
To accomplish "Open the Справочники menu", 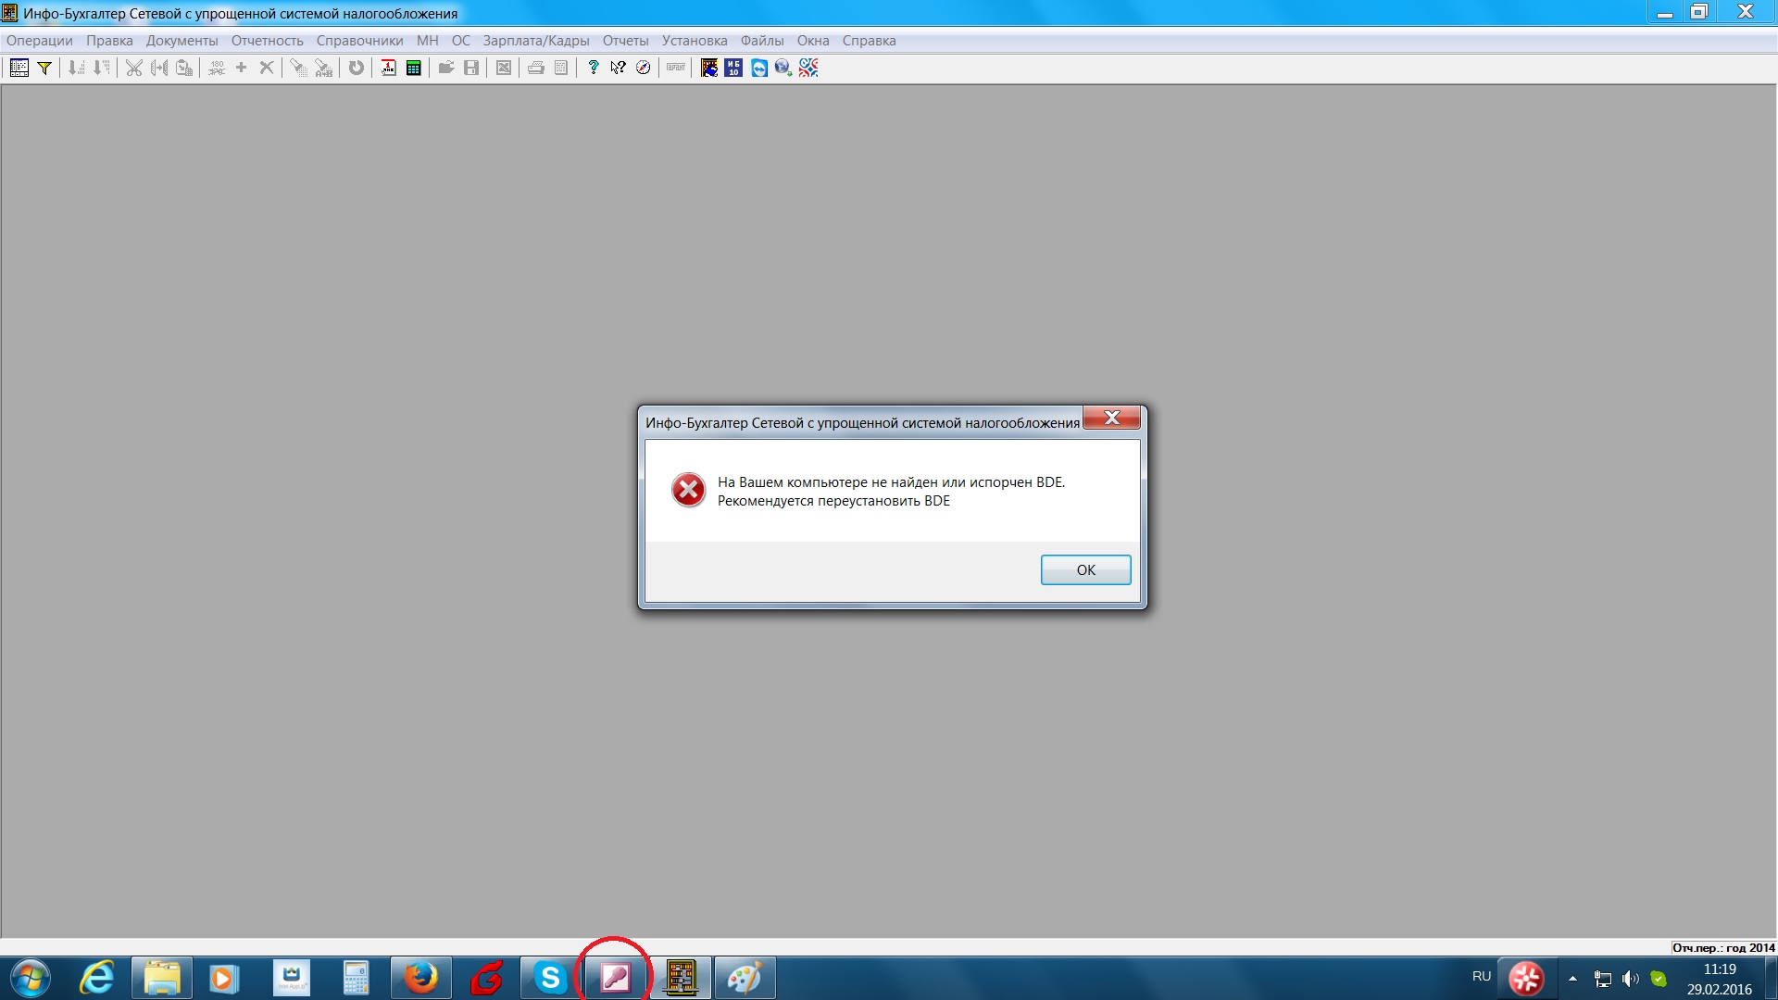I will point(359,41).
